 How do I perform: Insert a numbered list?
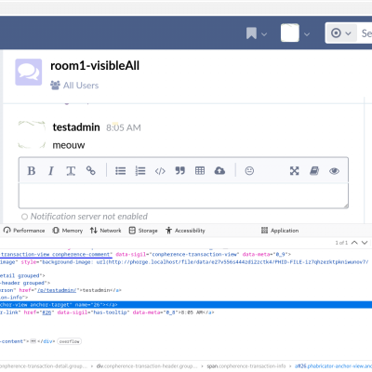coord(140,171)
